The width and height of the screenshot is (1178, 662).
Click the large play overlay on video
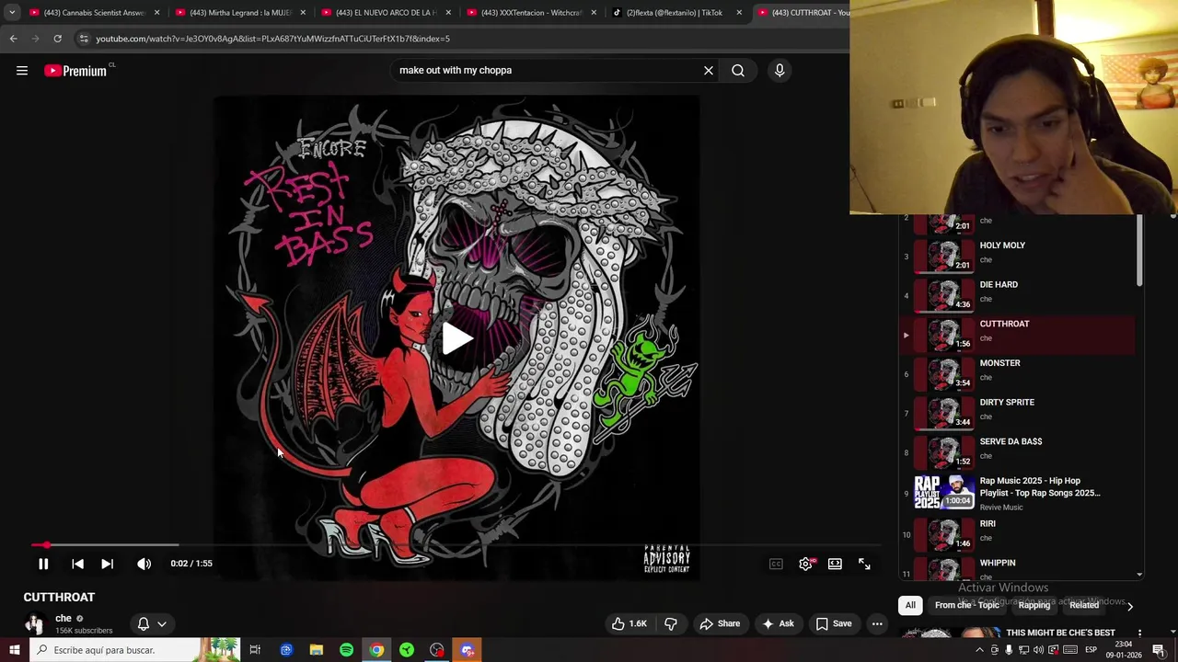coord(456,338)
